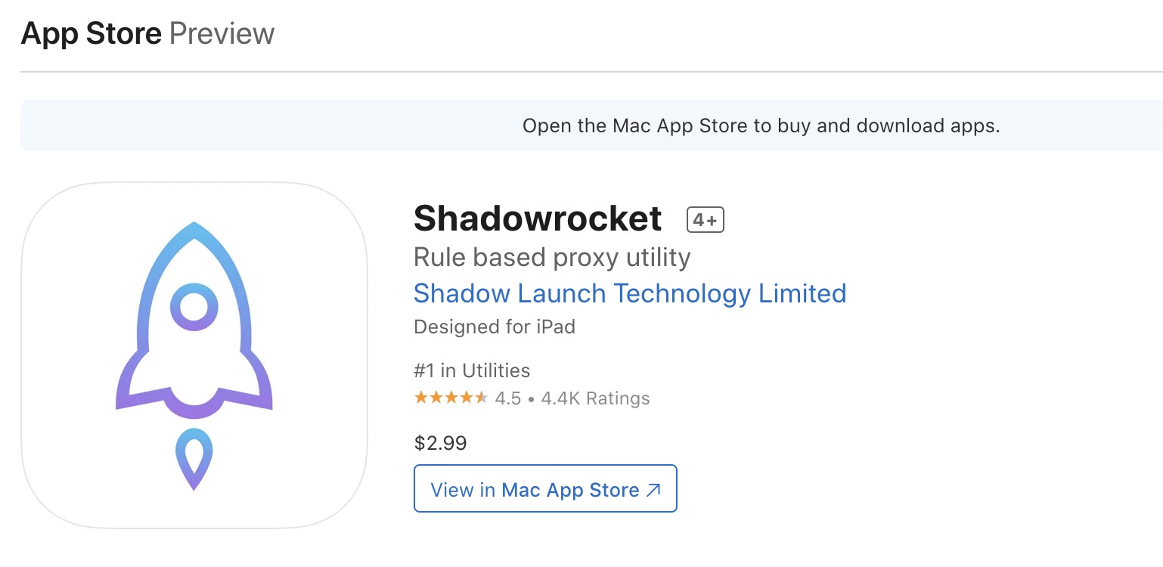This screenshot has height=567, width=1163.
Task: Click the arrow icon in View button
Action: coord(653,490)
